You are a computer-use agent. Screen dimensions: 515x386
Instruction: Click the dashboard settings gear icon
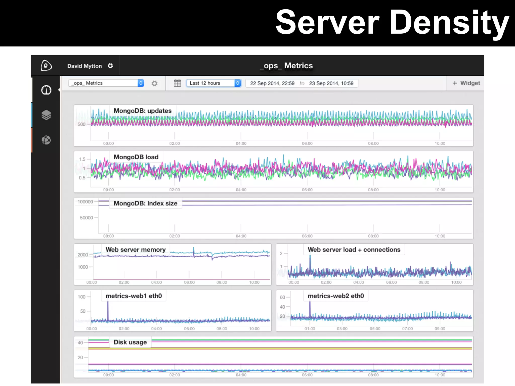tap(154, 83)
